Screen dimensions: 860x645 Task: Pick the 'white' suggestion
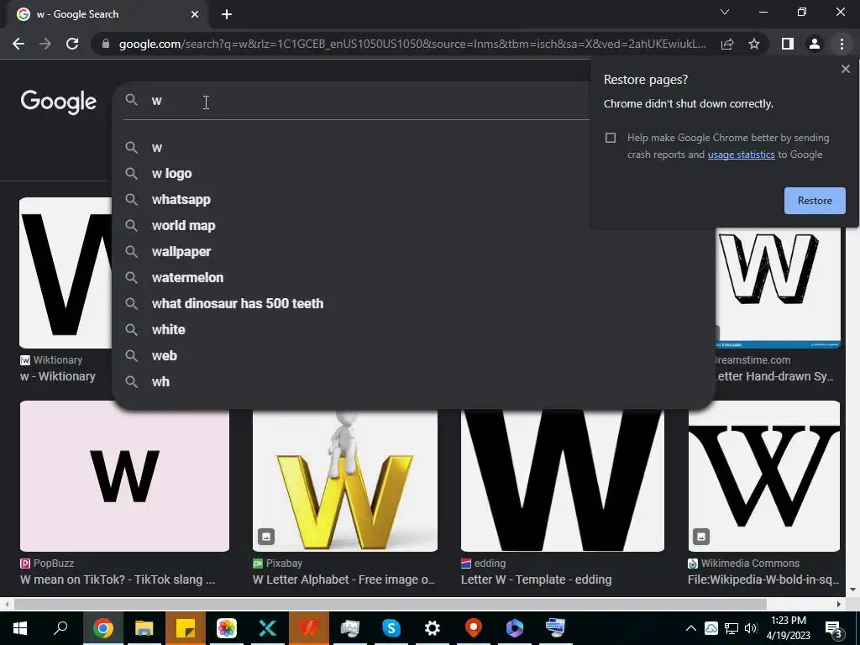168,329
